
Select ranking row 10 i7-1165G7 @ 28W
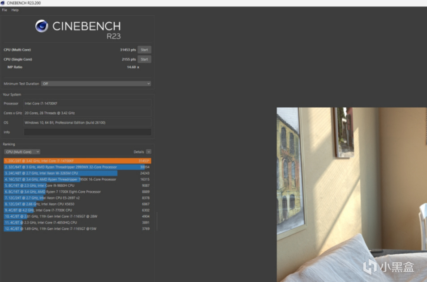pyautogui.click(x=78, y=216)
